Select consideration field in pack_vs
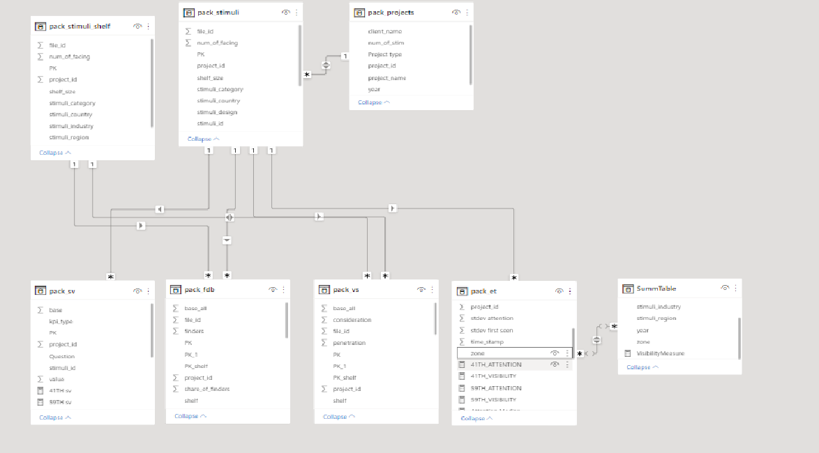 [352, 320]
